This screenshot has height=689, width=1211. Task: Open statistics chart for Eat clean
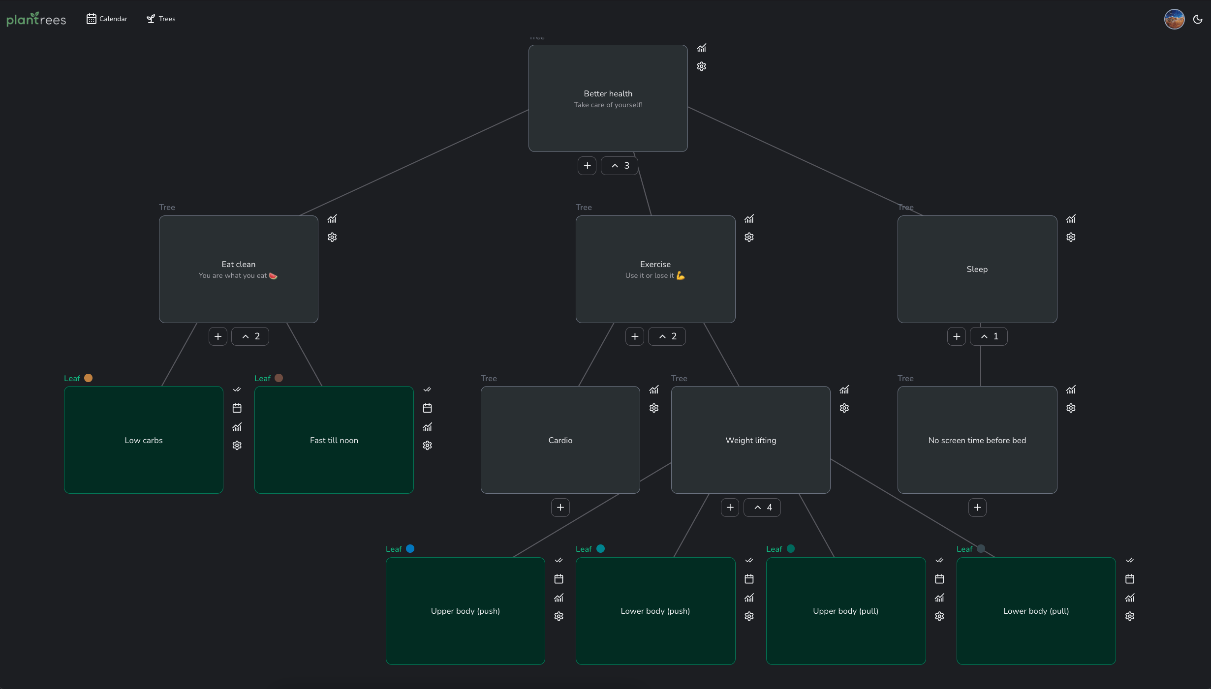tap(332, 219)
